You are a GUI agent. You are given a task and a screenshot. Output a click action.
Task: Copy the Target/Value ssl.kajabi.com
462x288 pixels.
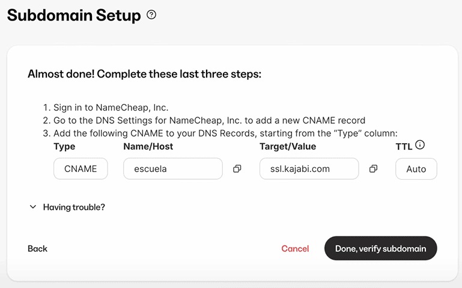pos(373,169)
